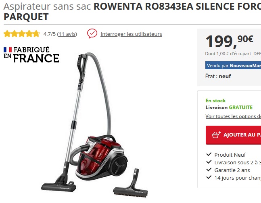Image resolution: width=261 pixels, height=203 pixels.
Task: Click the Livraison GRATUITE text
Action: pyautogui.click(x=229, y=108)
